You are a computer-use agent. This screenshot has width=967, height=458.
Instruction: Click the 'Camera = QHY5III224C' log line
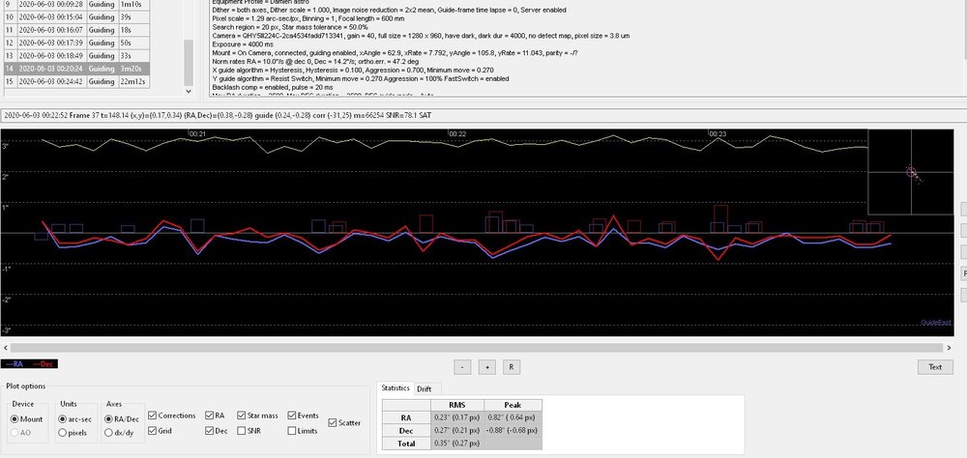[421, 36]
